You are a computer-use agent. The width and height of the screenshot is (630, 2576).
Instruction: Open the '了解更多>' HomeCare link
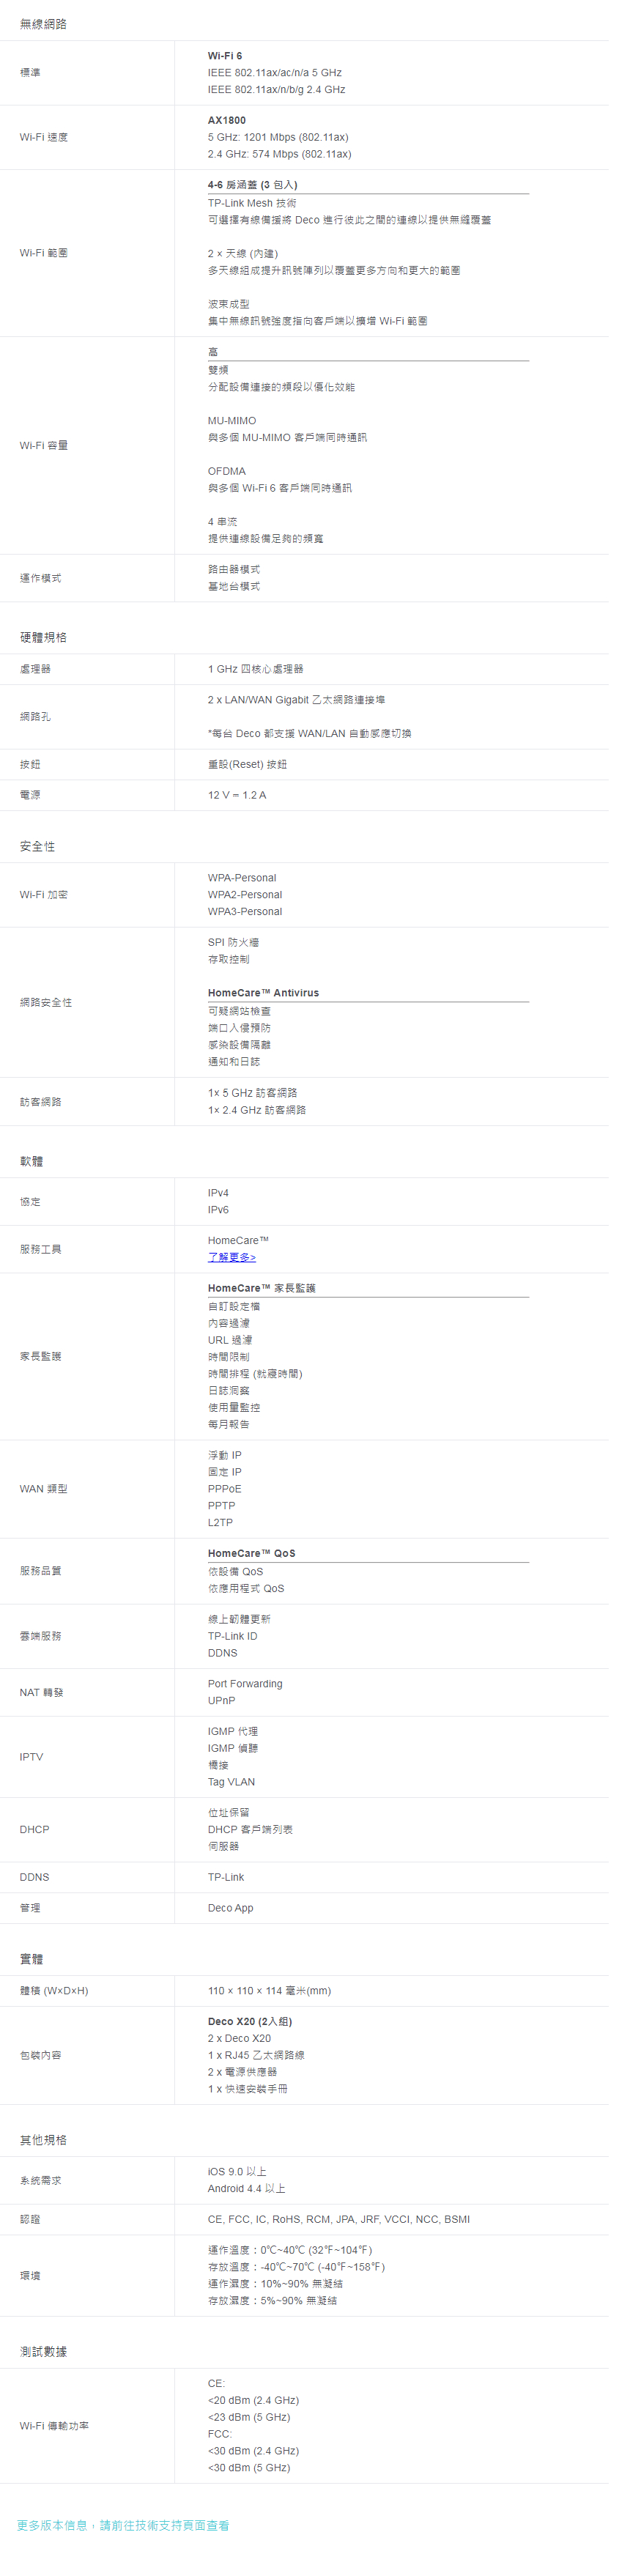(x=231, y=1257)
